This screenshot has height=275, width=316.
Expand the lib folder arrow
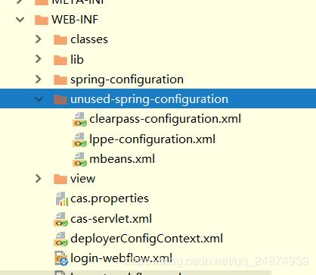point(39,59)
